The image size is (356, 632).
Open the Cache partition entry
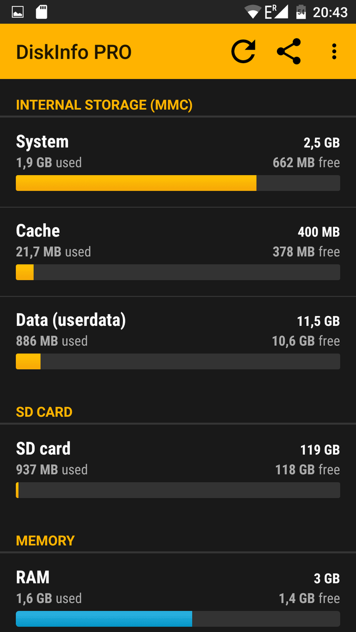(178, 252)
